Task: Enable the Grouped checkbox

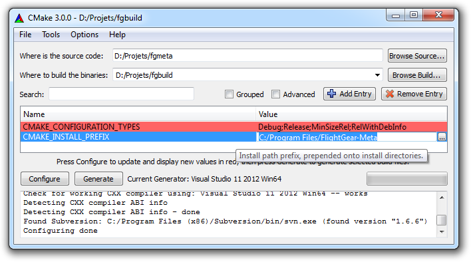Action: (229, 94)
